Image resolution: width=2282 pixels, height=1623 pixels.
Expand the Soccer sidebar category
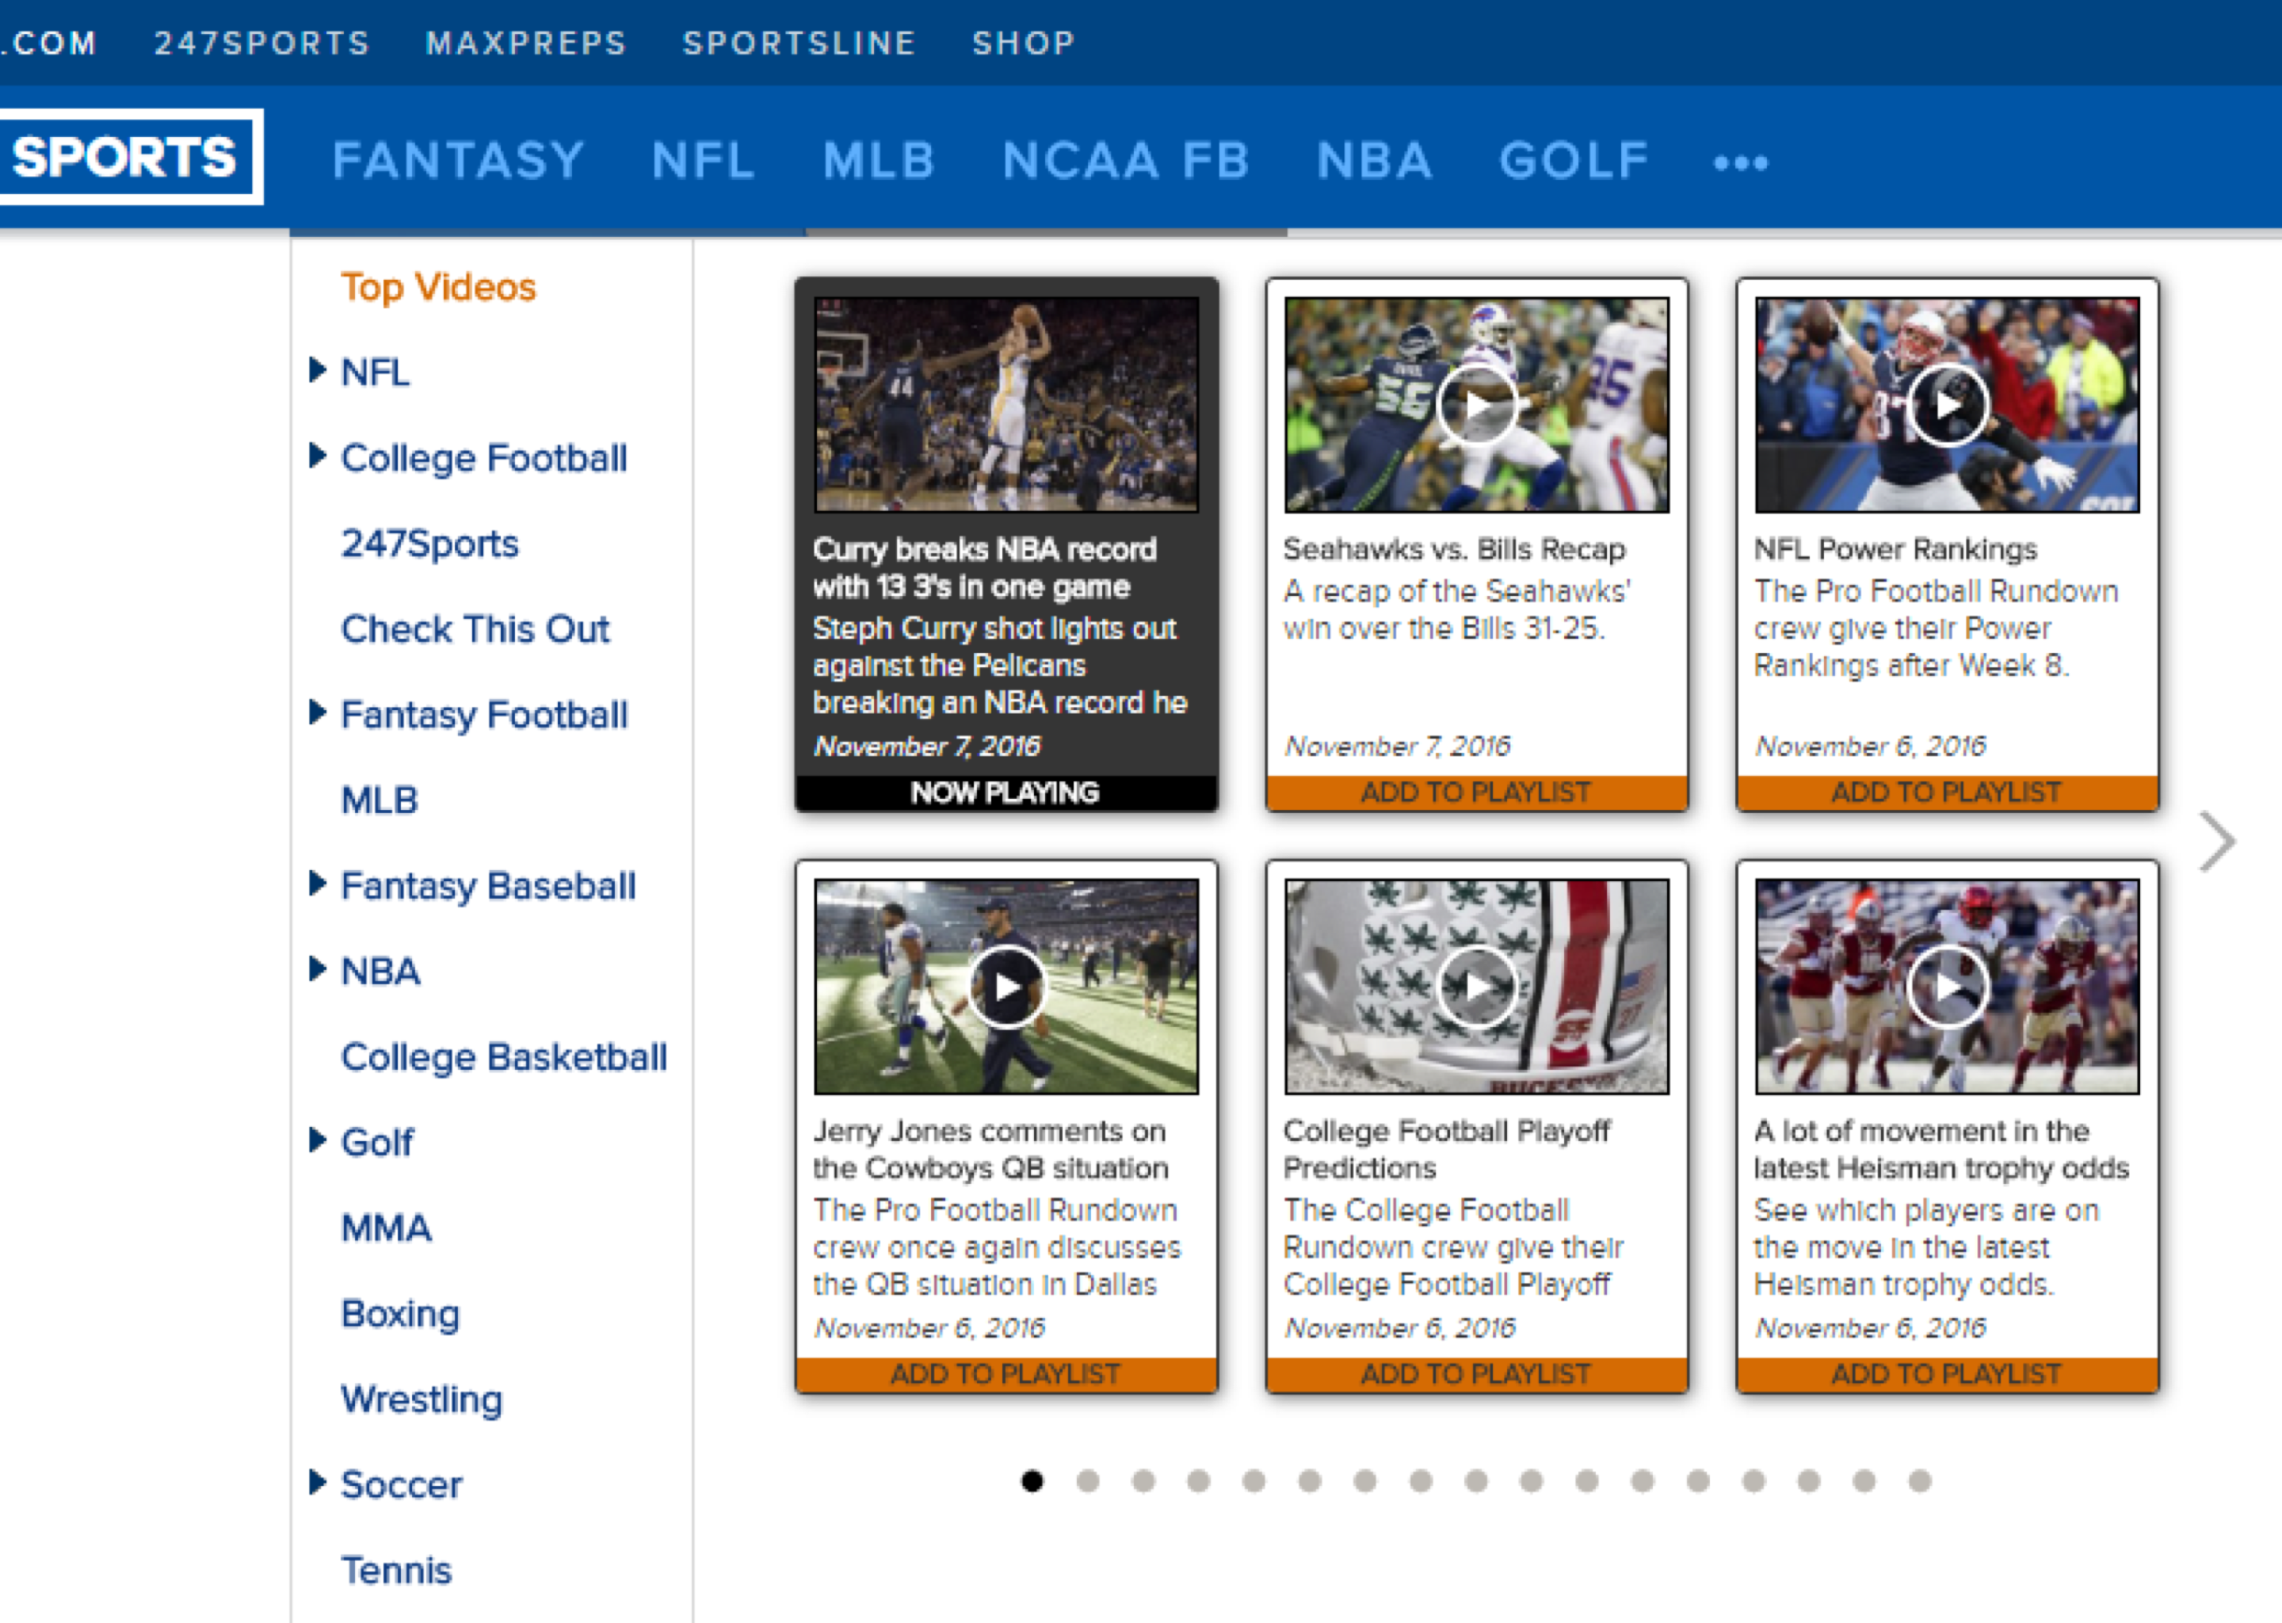tap(317, 1482)
